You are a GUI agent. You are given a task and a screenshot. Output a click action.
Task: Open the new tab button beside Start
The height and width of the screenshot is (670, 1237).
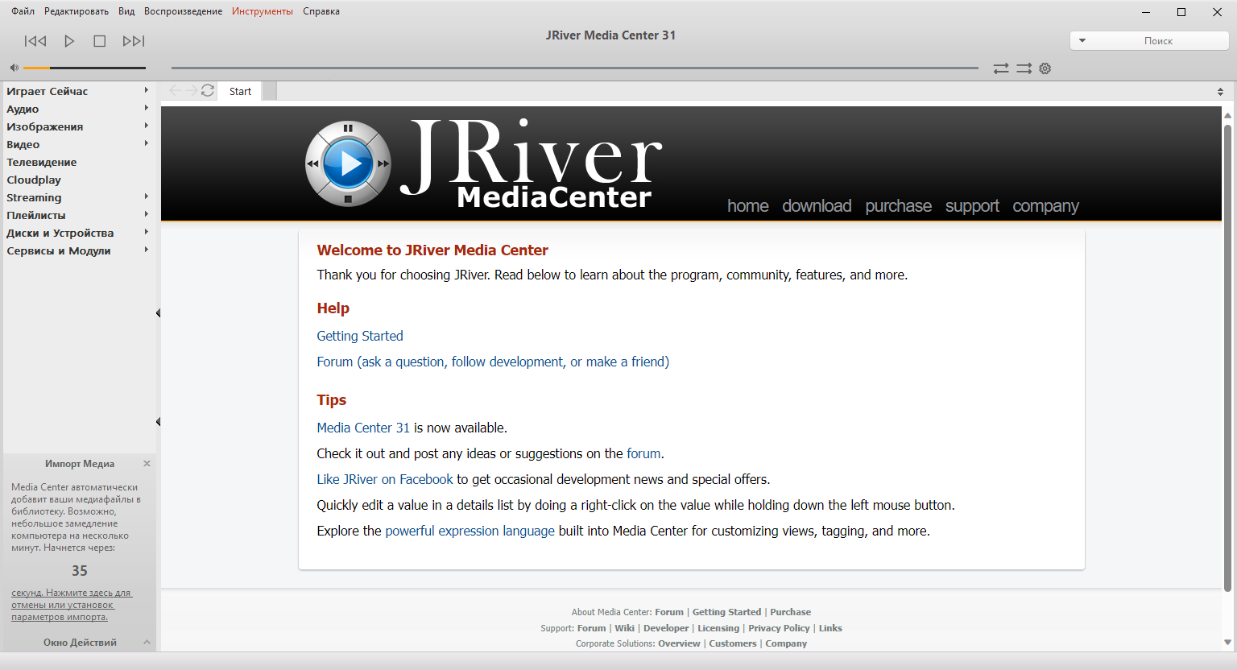point(270,91)
